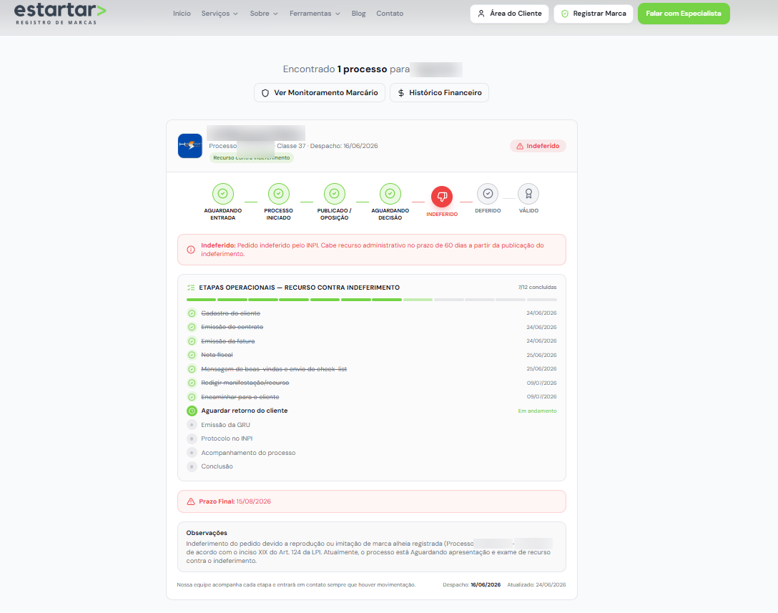Select the Aguardando Entrada step icon

[223, 194]
